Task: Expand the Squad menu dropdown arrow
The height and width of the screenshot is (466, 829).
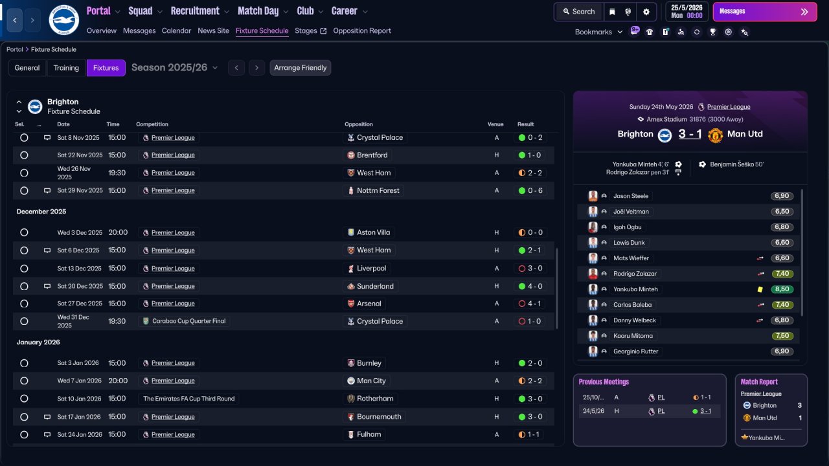Action: click(159, 12)
